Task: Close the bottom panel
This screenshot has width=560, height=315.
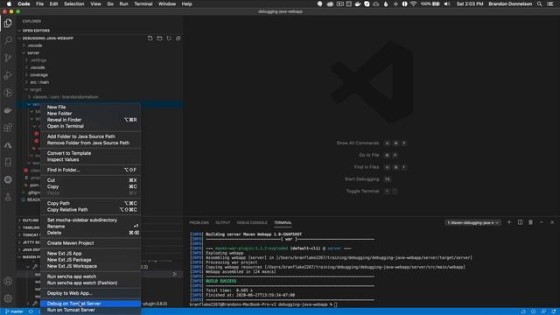Action: pyautogui.click(x=552, y=222)
